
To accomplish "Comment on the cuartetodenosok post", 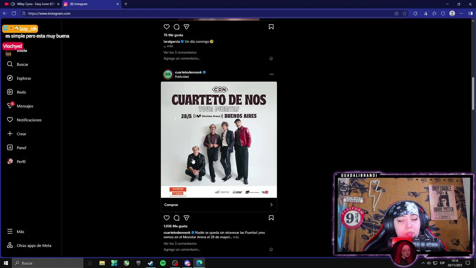I will point(177,218).
